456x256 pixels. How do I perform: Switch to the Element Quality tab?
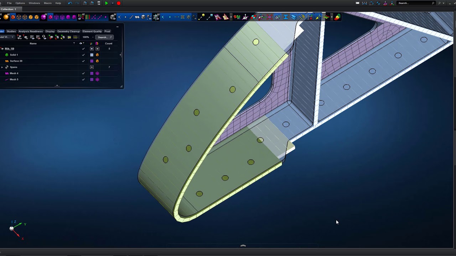[92, 31]
